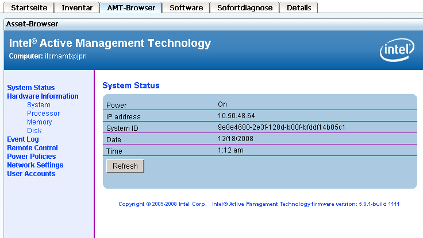Open the Event Log page
This screenshot has height=238, width=423.
pyautogui.click(x=23, y=139)
